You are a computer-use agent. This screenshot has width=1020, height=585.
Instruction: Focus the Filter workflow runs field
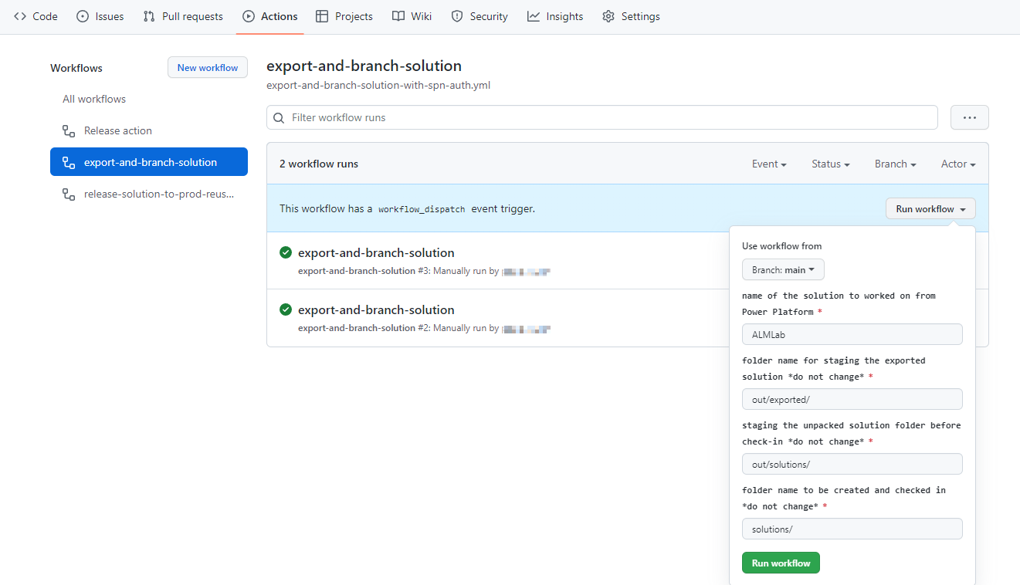pos(602,117)
